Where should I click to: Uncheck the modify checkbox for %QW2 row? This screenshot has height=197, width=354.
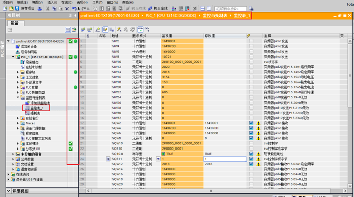point(251,123)
